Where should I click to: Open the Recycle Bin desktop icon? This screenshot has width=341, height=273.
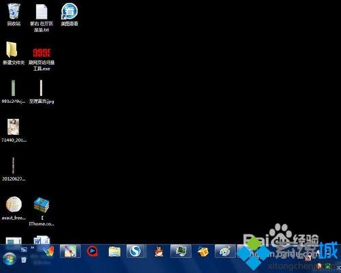click(14, 14)
